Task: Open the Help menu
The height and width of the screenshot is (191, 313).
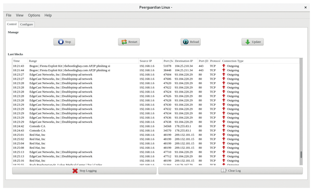Action: (48, 15)
